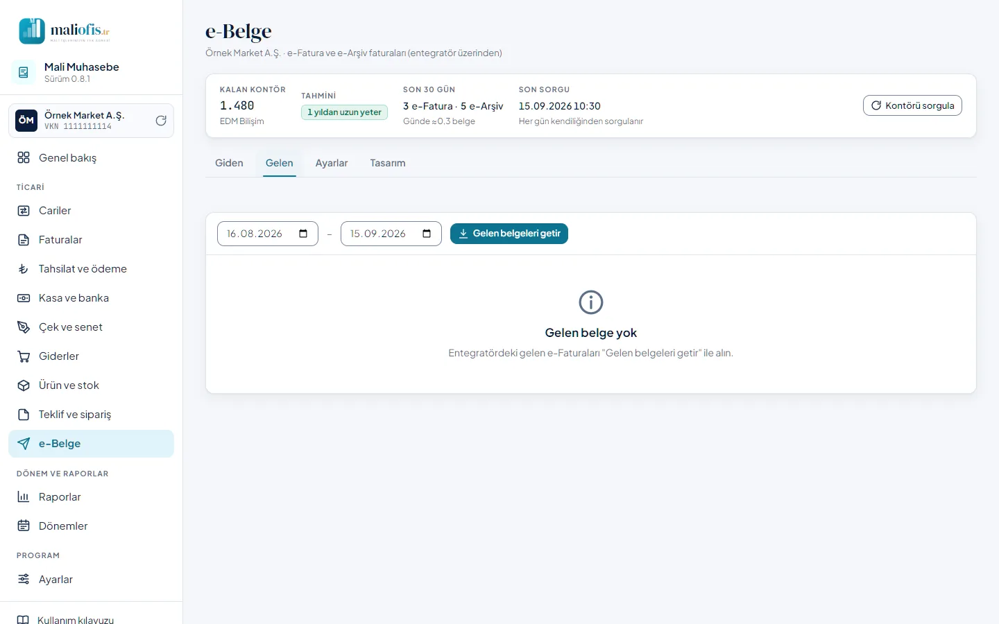Click the Mali Muhasebe module icon
The height and width of the screenshot is (624, 999).
(24, 72)
